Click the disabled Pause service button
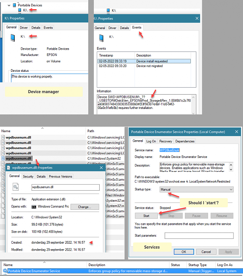Screen dimensions: 243x276 pos(196,216)
